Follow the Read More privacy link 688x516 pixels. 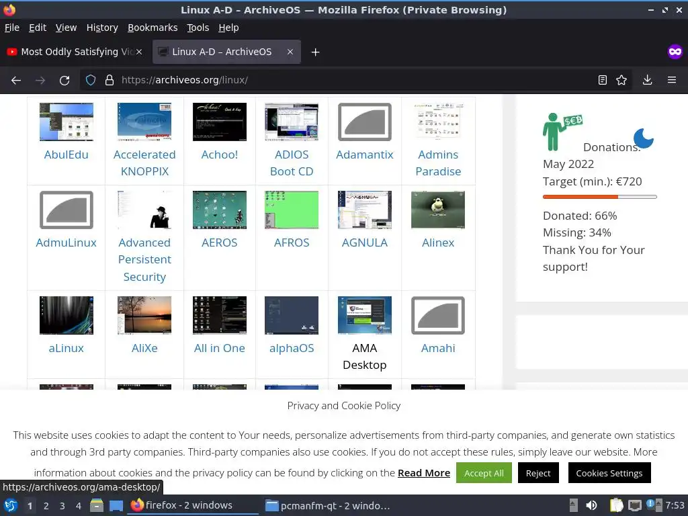424,473
